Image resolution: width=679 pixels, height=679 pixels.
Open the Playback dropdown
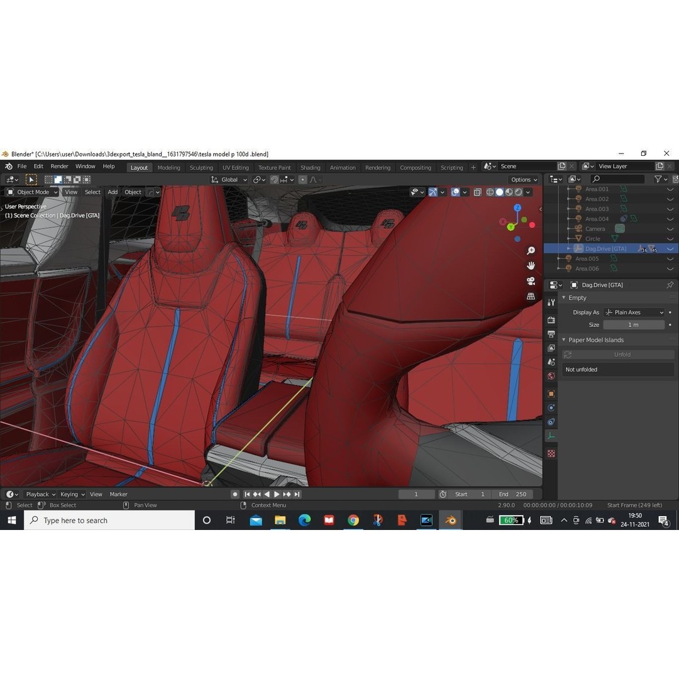[x=40, y=494]
